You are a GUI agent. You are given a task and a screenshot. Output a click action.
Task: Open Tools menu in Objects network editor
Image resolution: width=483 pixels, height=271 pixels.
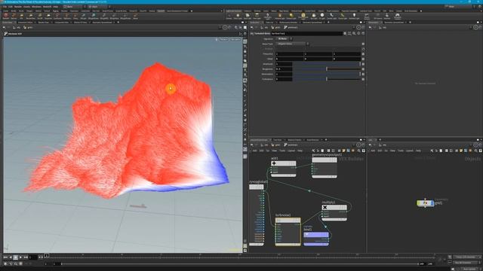click(401, 151)
